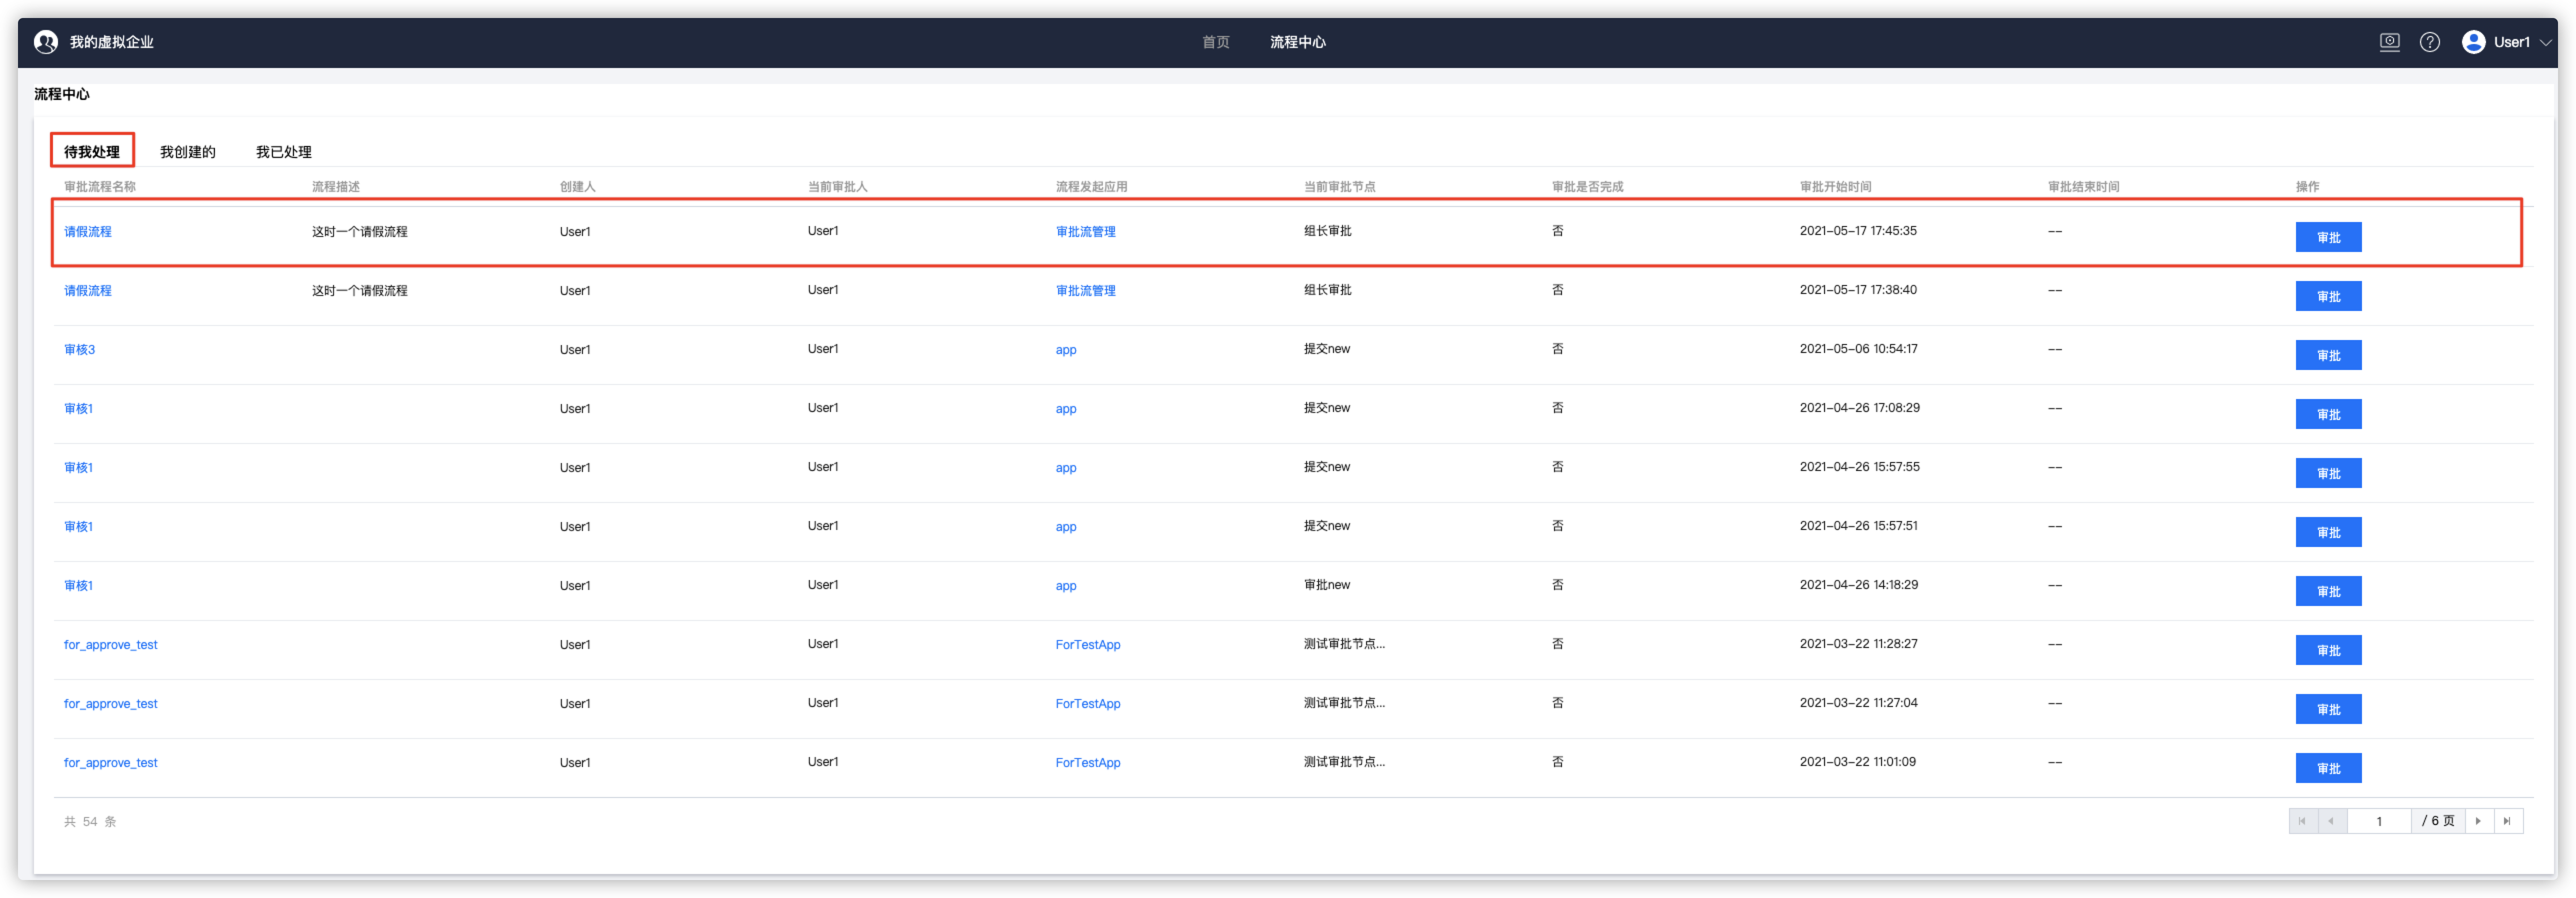Approve for_approve_test row started 11:28:27
The height and width of the screenshot is (898, 2576).
[x=2328, y=650]
